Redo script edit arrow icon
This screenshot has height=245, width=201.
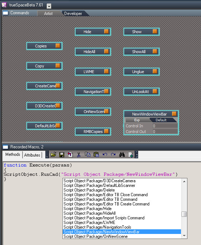(113, 154)
